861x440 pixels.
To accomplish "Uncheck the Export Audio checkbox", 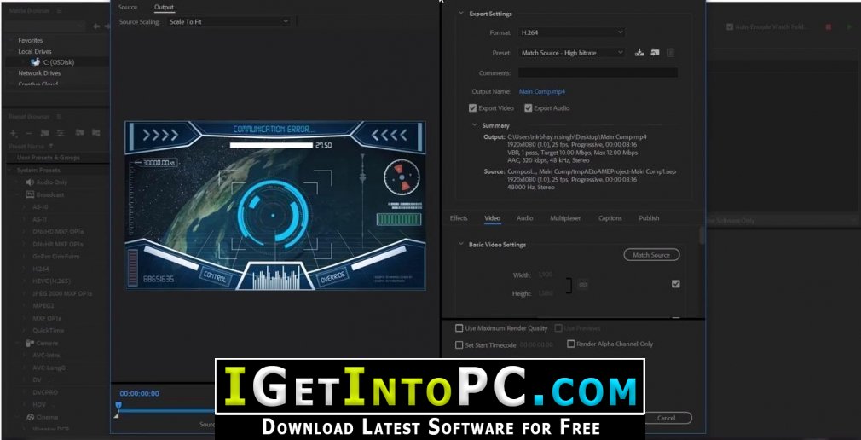I will pos(529,108).
